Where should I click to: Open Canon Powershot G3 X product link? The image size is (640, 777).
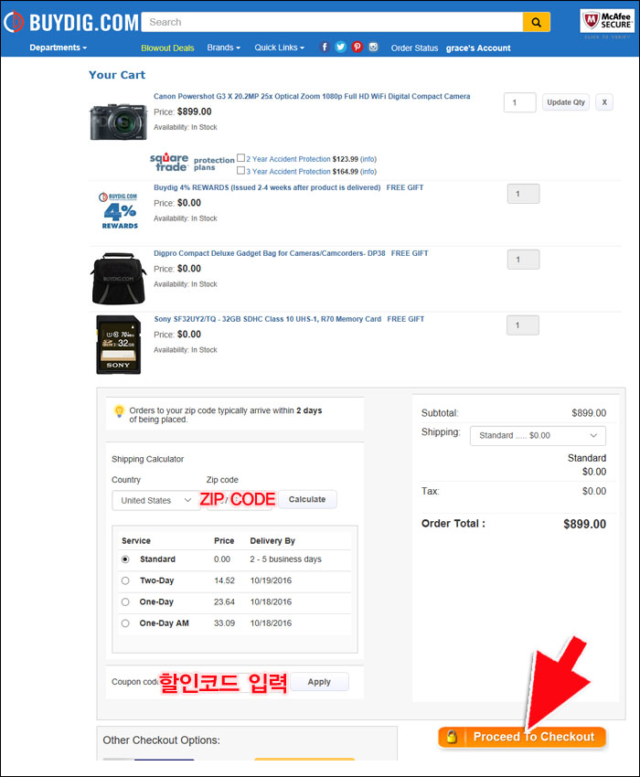coord(312,96)
